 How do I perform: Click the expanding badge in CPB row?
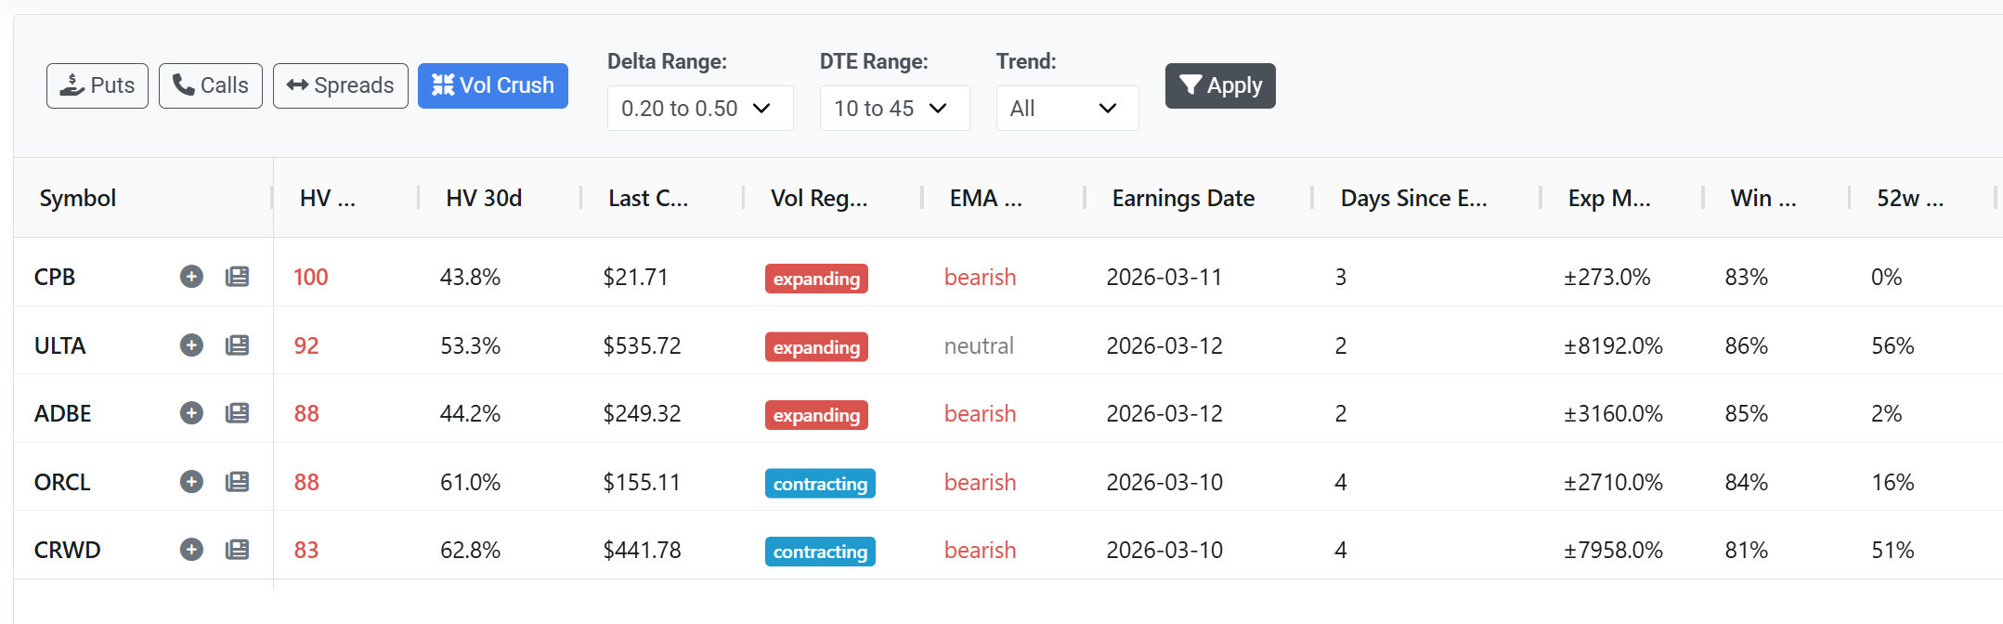click(x=816, y=279)
